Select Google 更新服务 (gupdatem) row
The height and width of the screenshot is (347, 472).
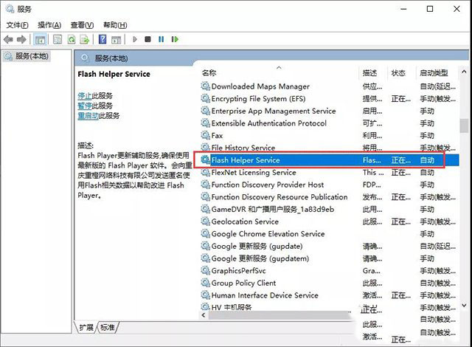tap(330, 258)
